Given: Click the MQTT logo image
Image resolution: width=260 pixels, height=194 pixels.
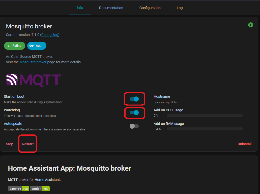Looking at the screenshot, I should click(x=34, y=80).
